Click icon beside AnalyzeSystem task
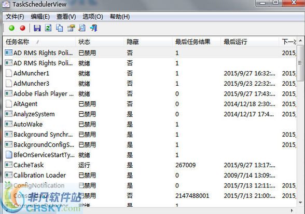Image resolution: width=305 pixels, height=214 pixels. [8, 114]
